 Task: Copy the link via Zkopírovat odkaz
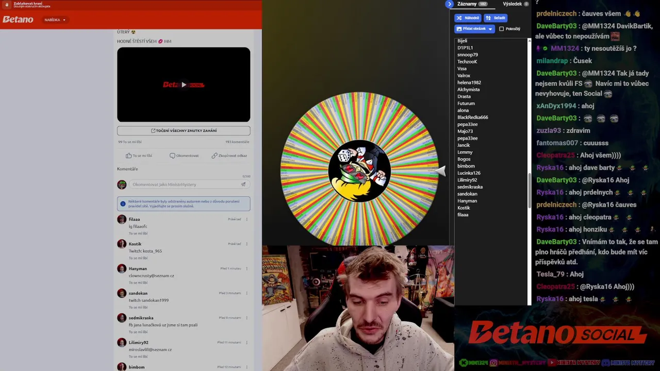(229, 156)
